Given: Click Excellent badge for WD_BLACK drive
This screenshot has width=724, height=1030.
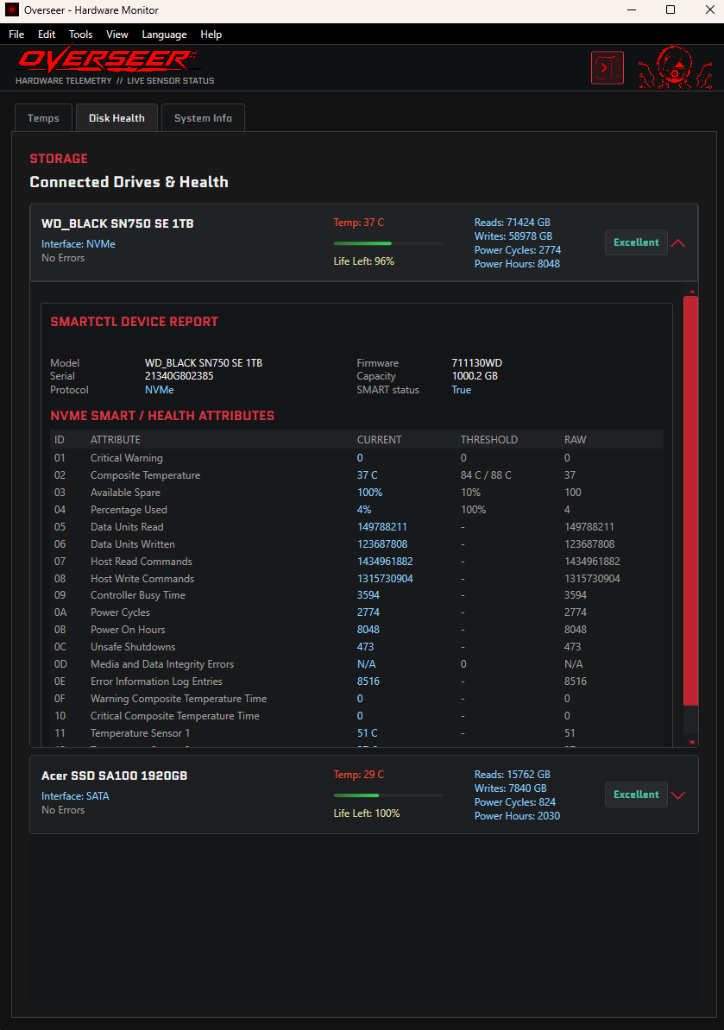Looking at the screenshot, I should click(x=636, y=242).
